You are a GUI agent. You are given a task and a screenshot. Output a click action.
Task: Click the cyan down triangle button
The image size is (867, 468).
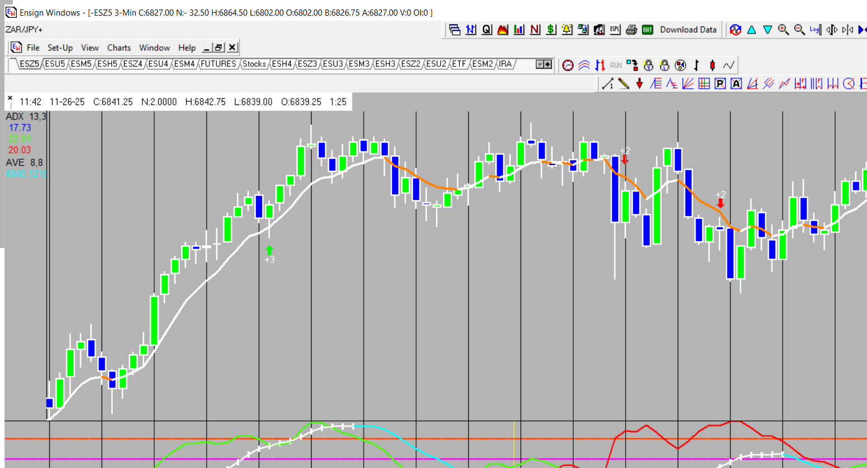click(768, 30)
